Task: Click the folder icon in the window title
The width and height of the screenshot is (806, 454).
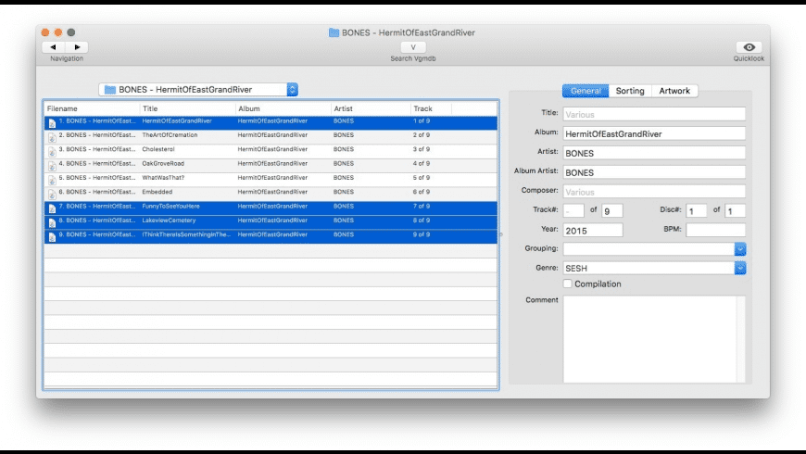Action: [334, 32]
